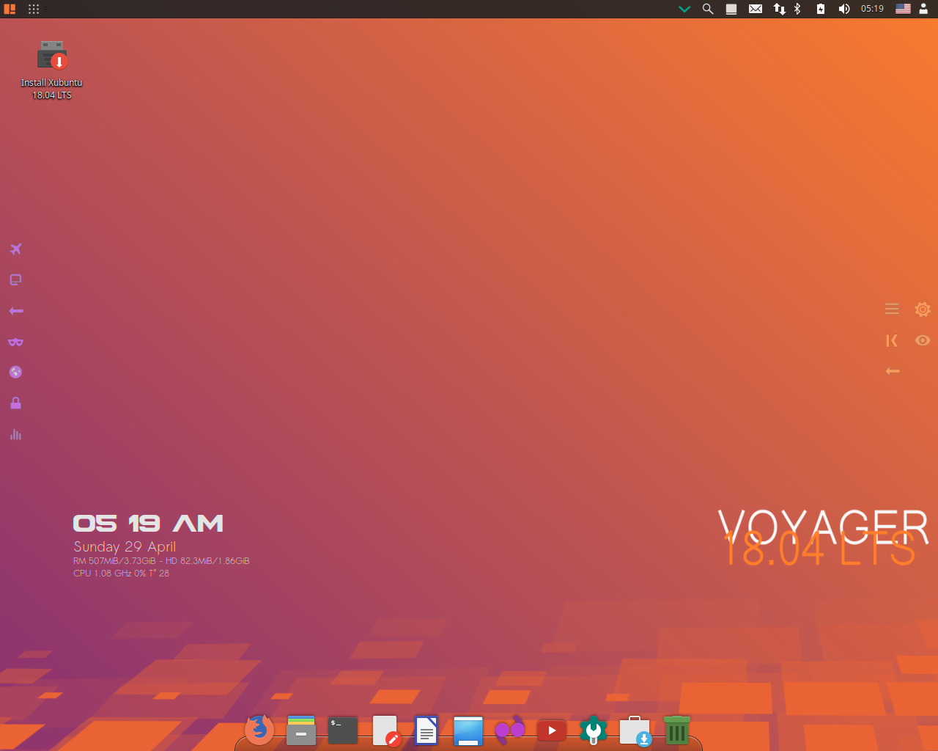Open the green wrench settings tool

click(x=594, y=730)
